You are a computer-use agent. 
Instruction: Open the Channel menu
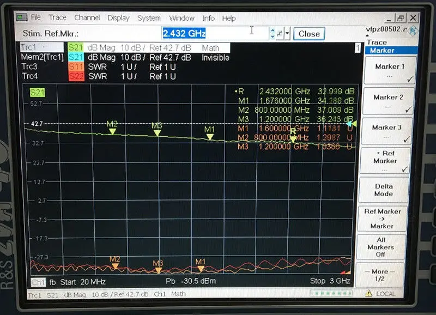(87, 18)
